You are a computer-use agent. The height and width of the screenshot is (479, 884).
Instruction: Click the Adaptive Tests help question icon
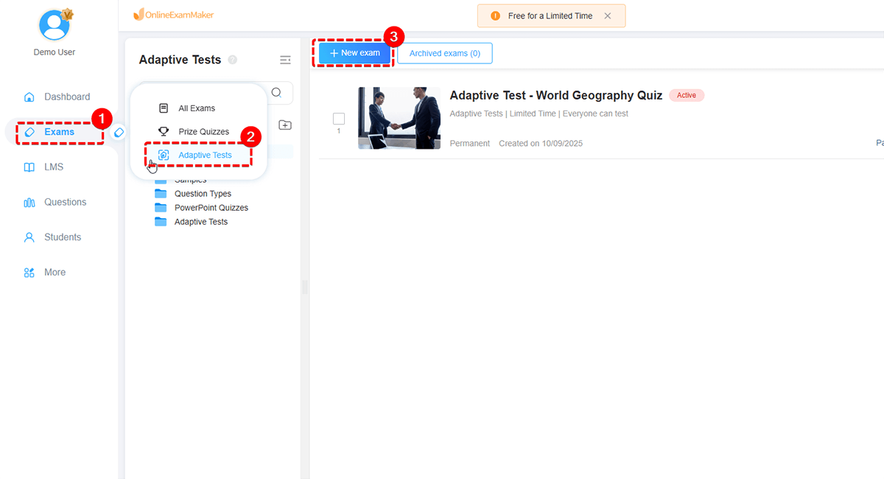pyautogui.click(x=233, y=60)
